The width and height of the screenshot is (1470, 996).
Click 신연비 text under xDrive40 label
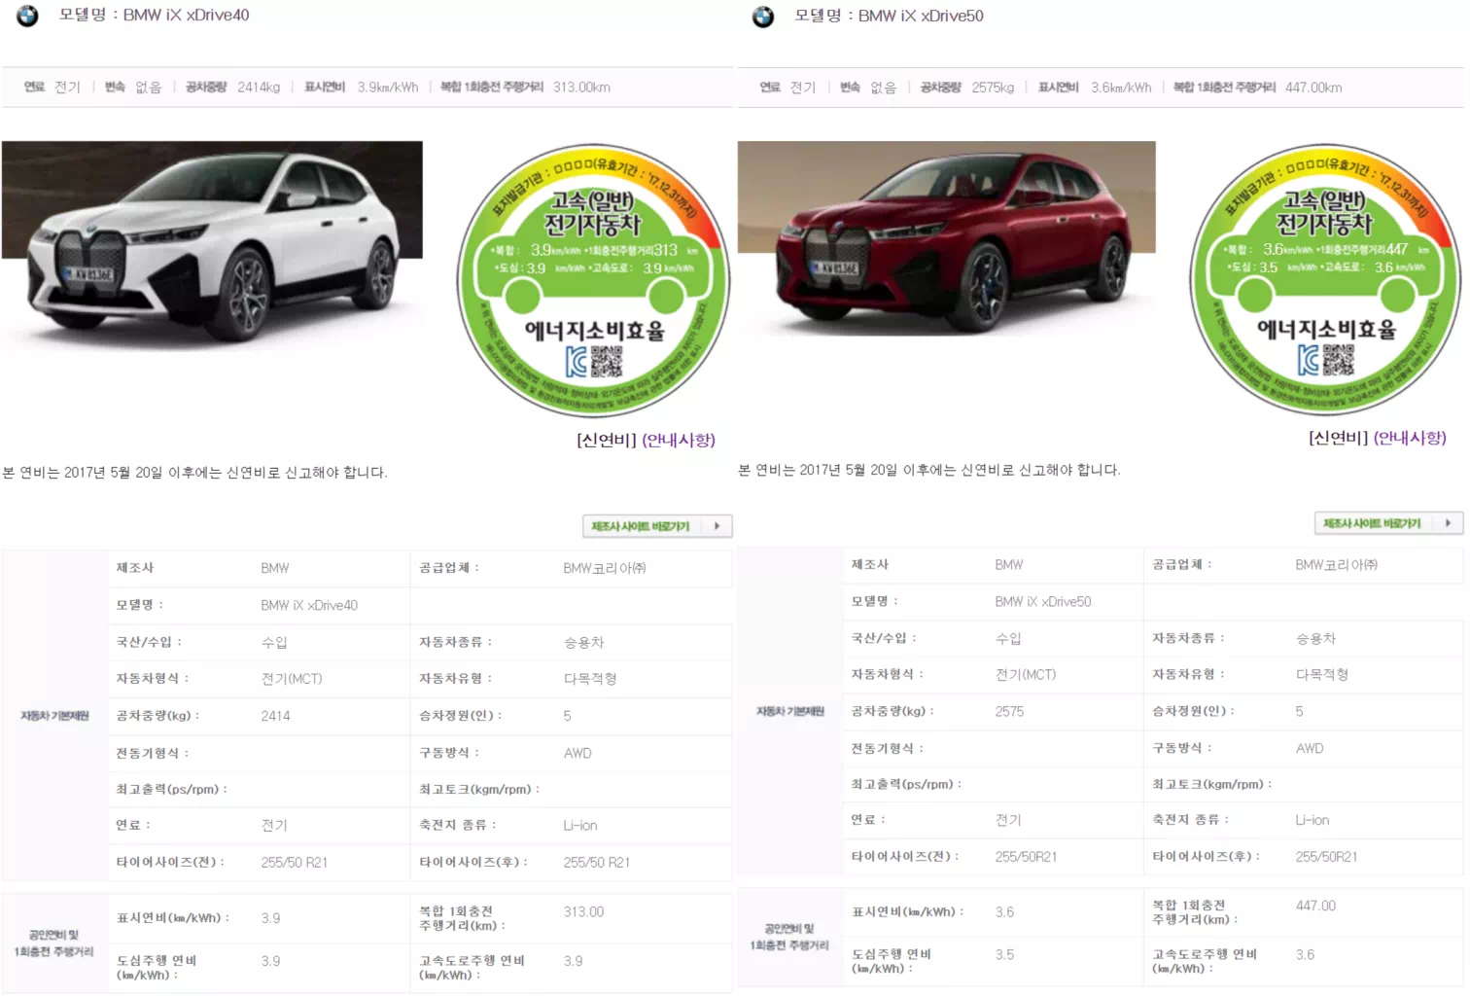[x=607, y=440]
